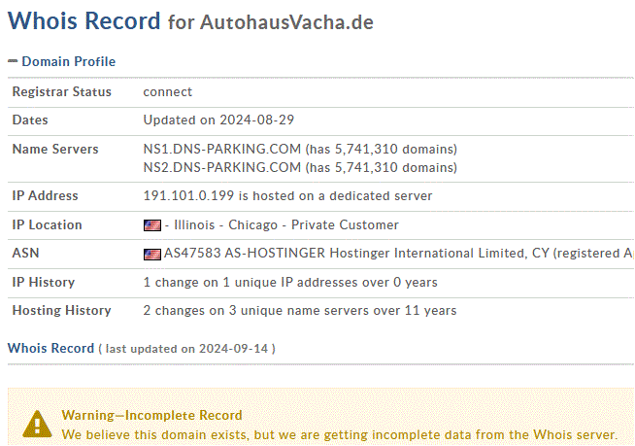Click the Hosting History changes summary
The height and width of the screenshot is (446, 635).
click(x=300, y=311)
